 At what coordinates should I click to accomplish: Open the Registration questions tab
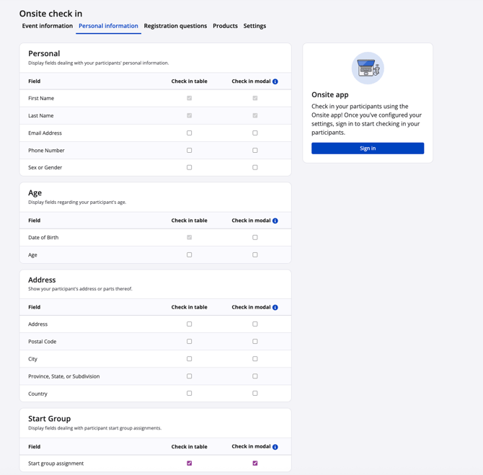[x=175, y=26]
